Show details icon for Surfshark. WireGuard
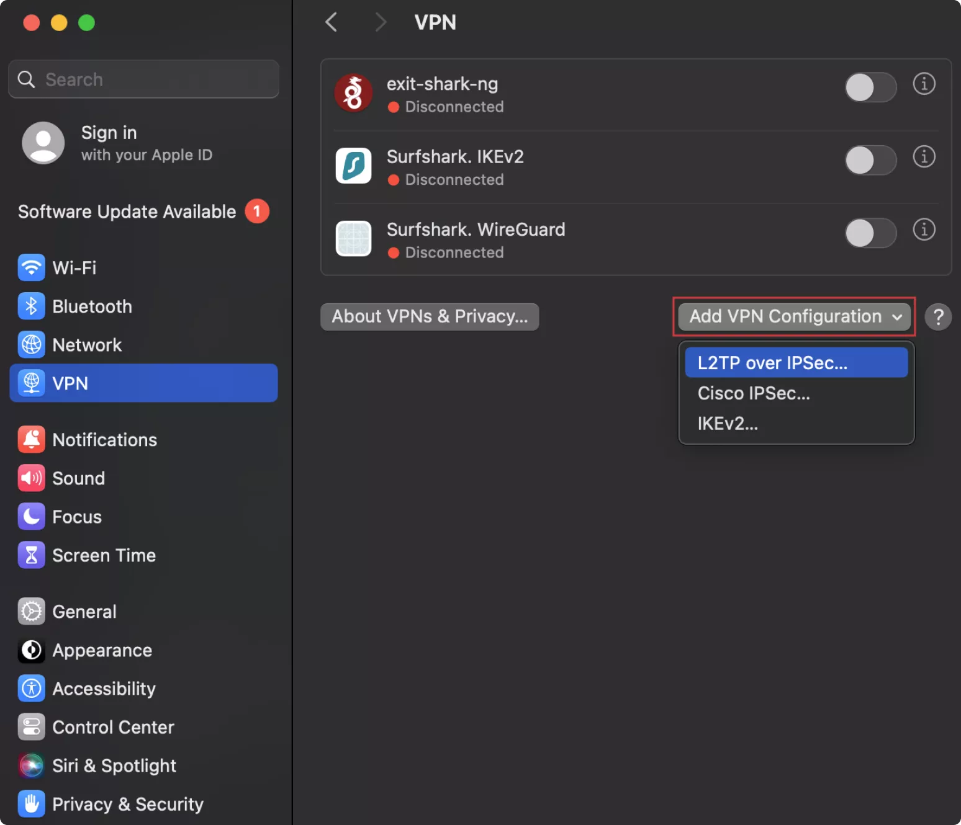This screenshot has width=961, height=825. [x=924, y=230]
